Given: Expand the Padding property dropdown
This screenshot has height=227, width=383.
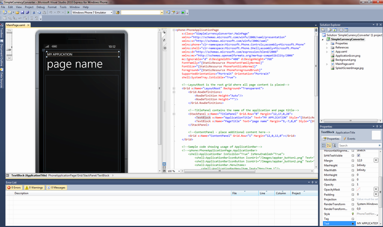Looking at the screenshot, I should (x=376, y=194).
